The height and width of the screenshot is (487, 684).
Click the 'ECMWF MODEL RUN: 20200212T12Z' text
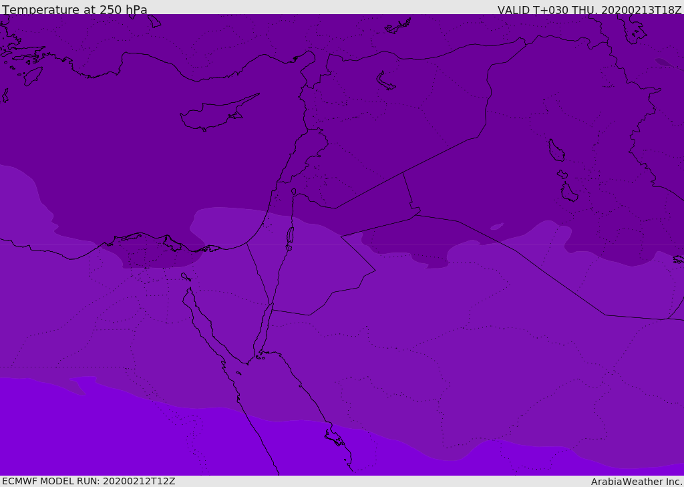click(89, 481)
